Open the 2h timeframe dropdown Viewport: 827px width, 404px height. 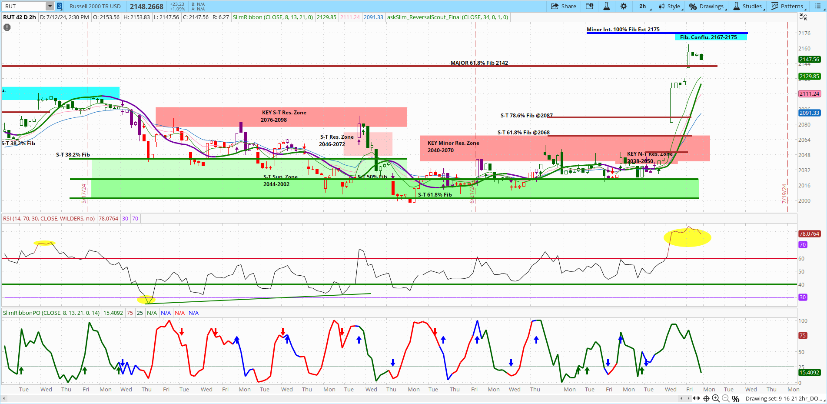point(643,6)
